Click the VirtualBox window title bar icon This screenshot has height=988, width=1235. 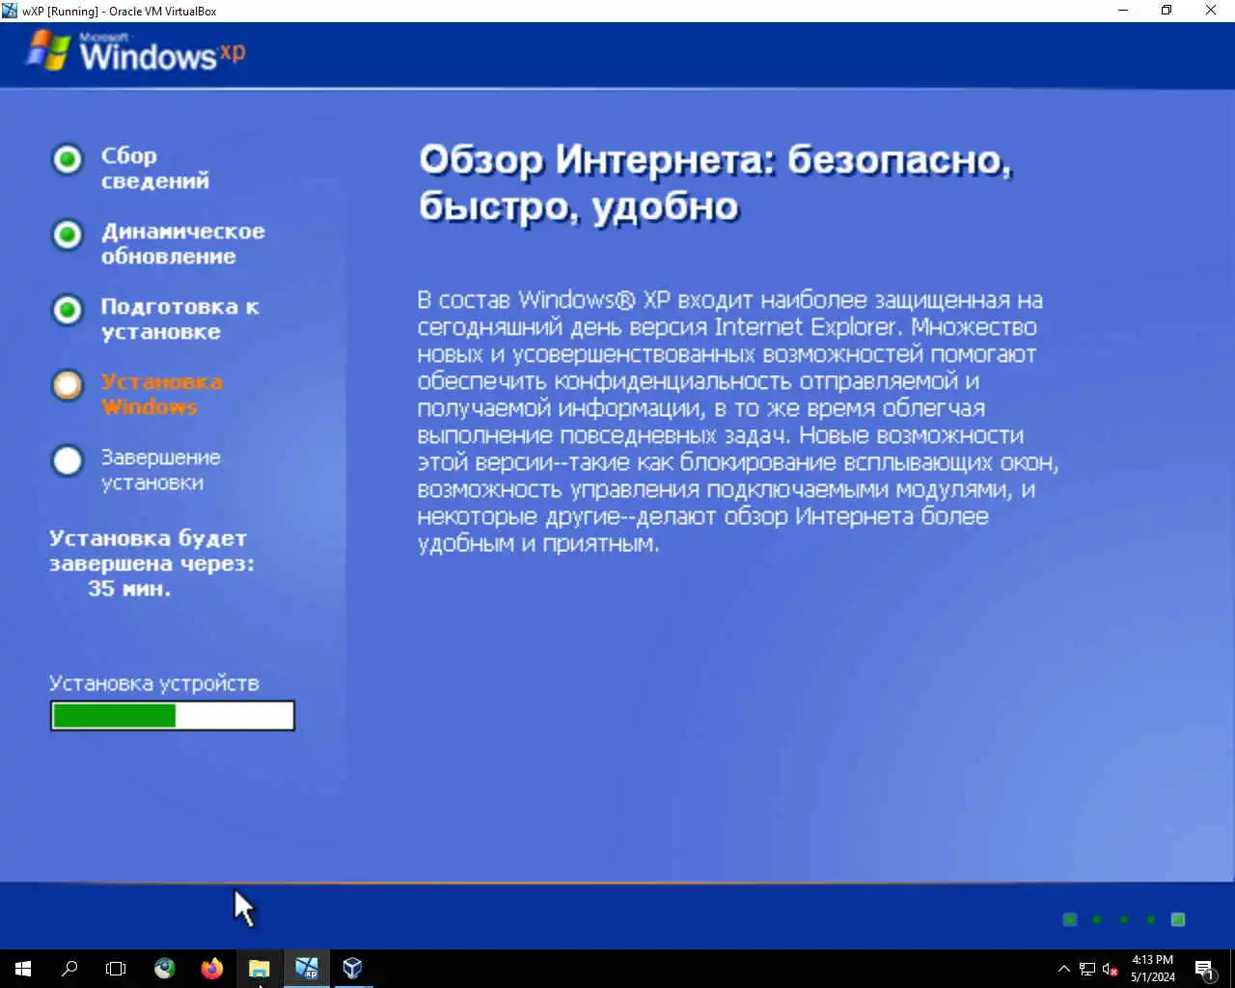(10, 11)
